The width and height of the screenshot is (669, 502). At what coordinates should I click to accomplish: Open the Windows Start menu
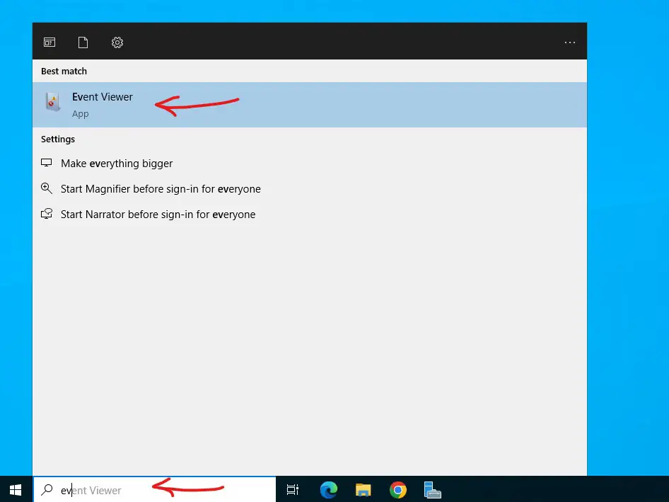click(16, 490)
